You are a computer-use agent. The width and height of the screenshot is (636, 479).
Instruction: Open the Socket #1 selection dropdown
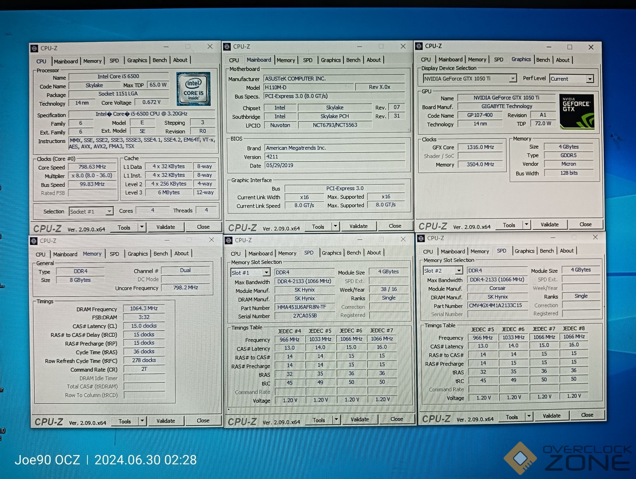(x=109, y=212)
